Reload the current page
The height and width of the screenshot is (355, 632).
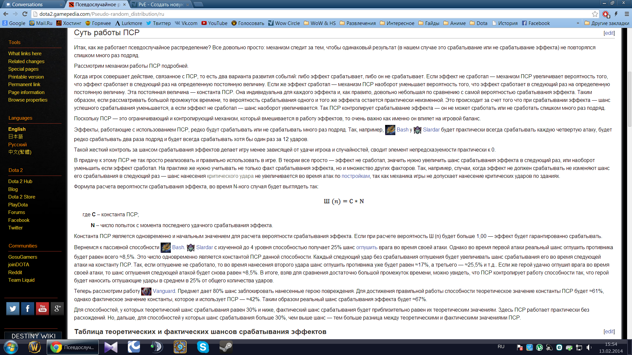click(25, 14)
